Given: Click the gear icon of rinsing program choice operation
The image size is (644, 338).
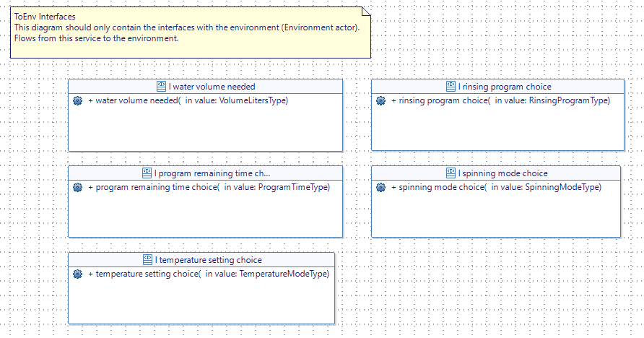Looking at the screenshot, I should click(x=380, y=100).
